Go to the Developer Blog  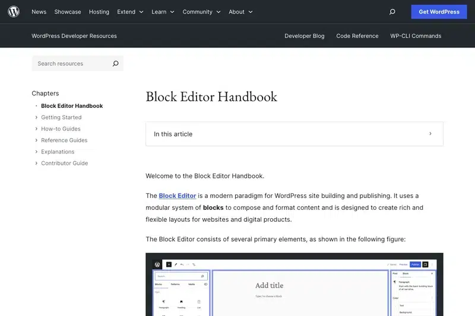pyautogui.click(x=305, y=36)
